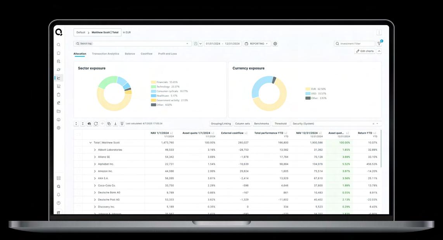Switch to the Profit and Loss tab
Screen dimensions: 443x240
coord(167,54)
